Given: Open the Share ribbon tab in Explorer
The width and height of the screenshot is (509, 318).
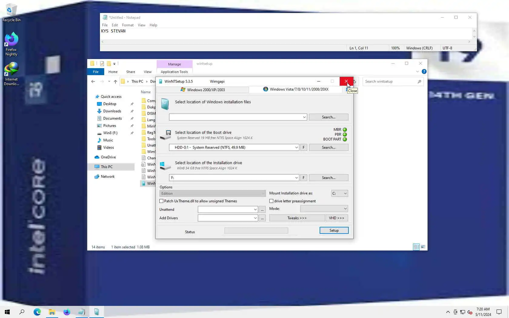Looking at the screenshot, I should tap(131, 72).
